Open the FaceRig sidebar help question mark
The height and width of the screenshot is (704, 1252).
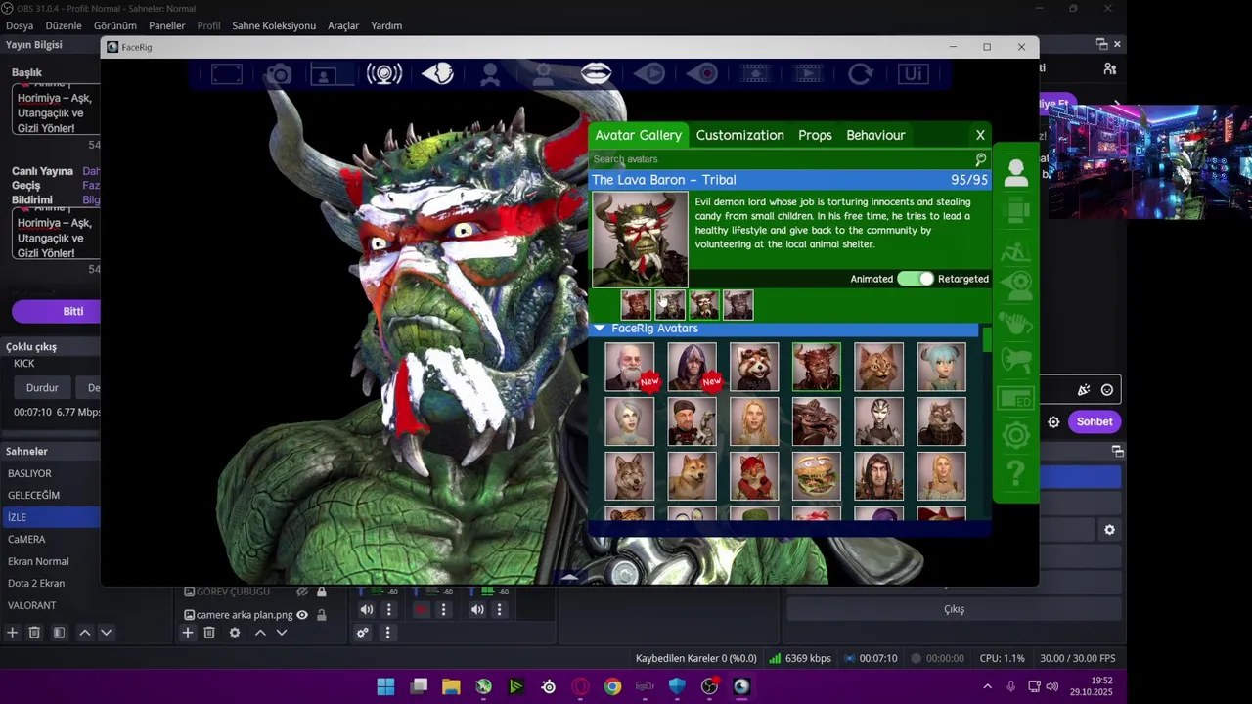1015,473
